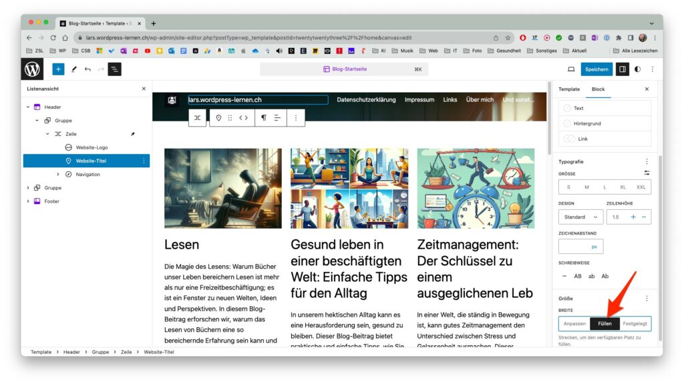Collapse the Header tree item
The width and height of the screenshot is (684, 384).
[28, 107]
